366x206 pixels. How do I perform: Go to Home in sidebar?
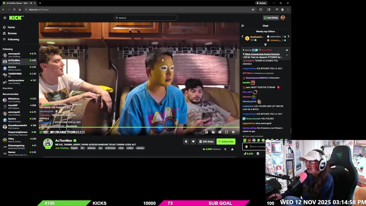(x=9, y=27)
